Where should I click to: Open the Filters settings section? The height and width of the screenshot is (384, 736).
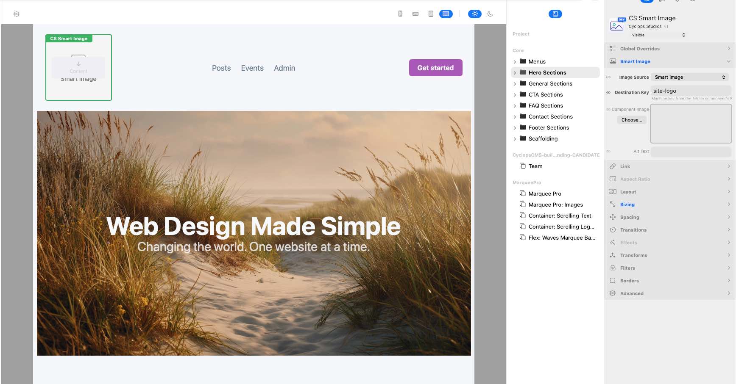[x=670, y=268]
